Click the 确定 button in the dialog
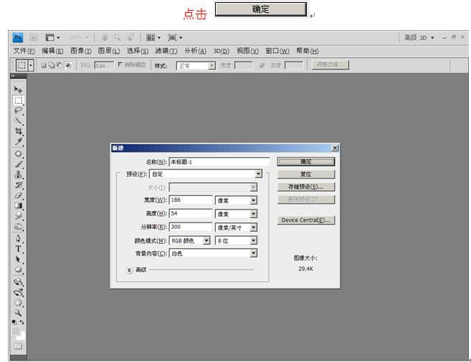 [x=306, y=162]
